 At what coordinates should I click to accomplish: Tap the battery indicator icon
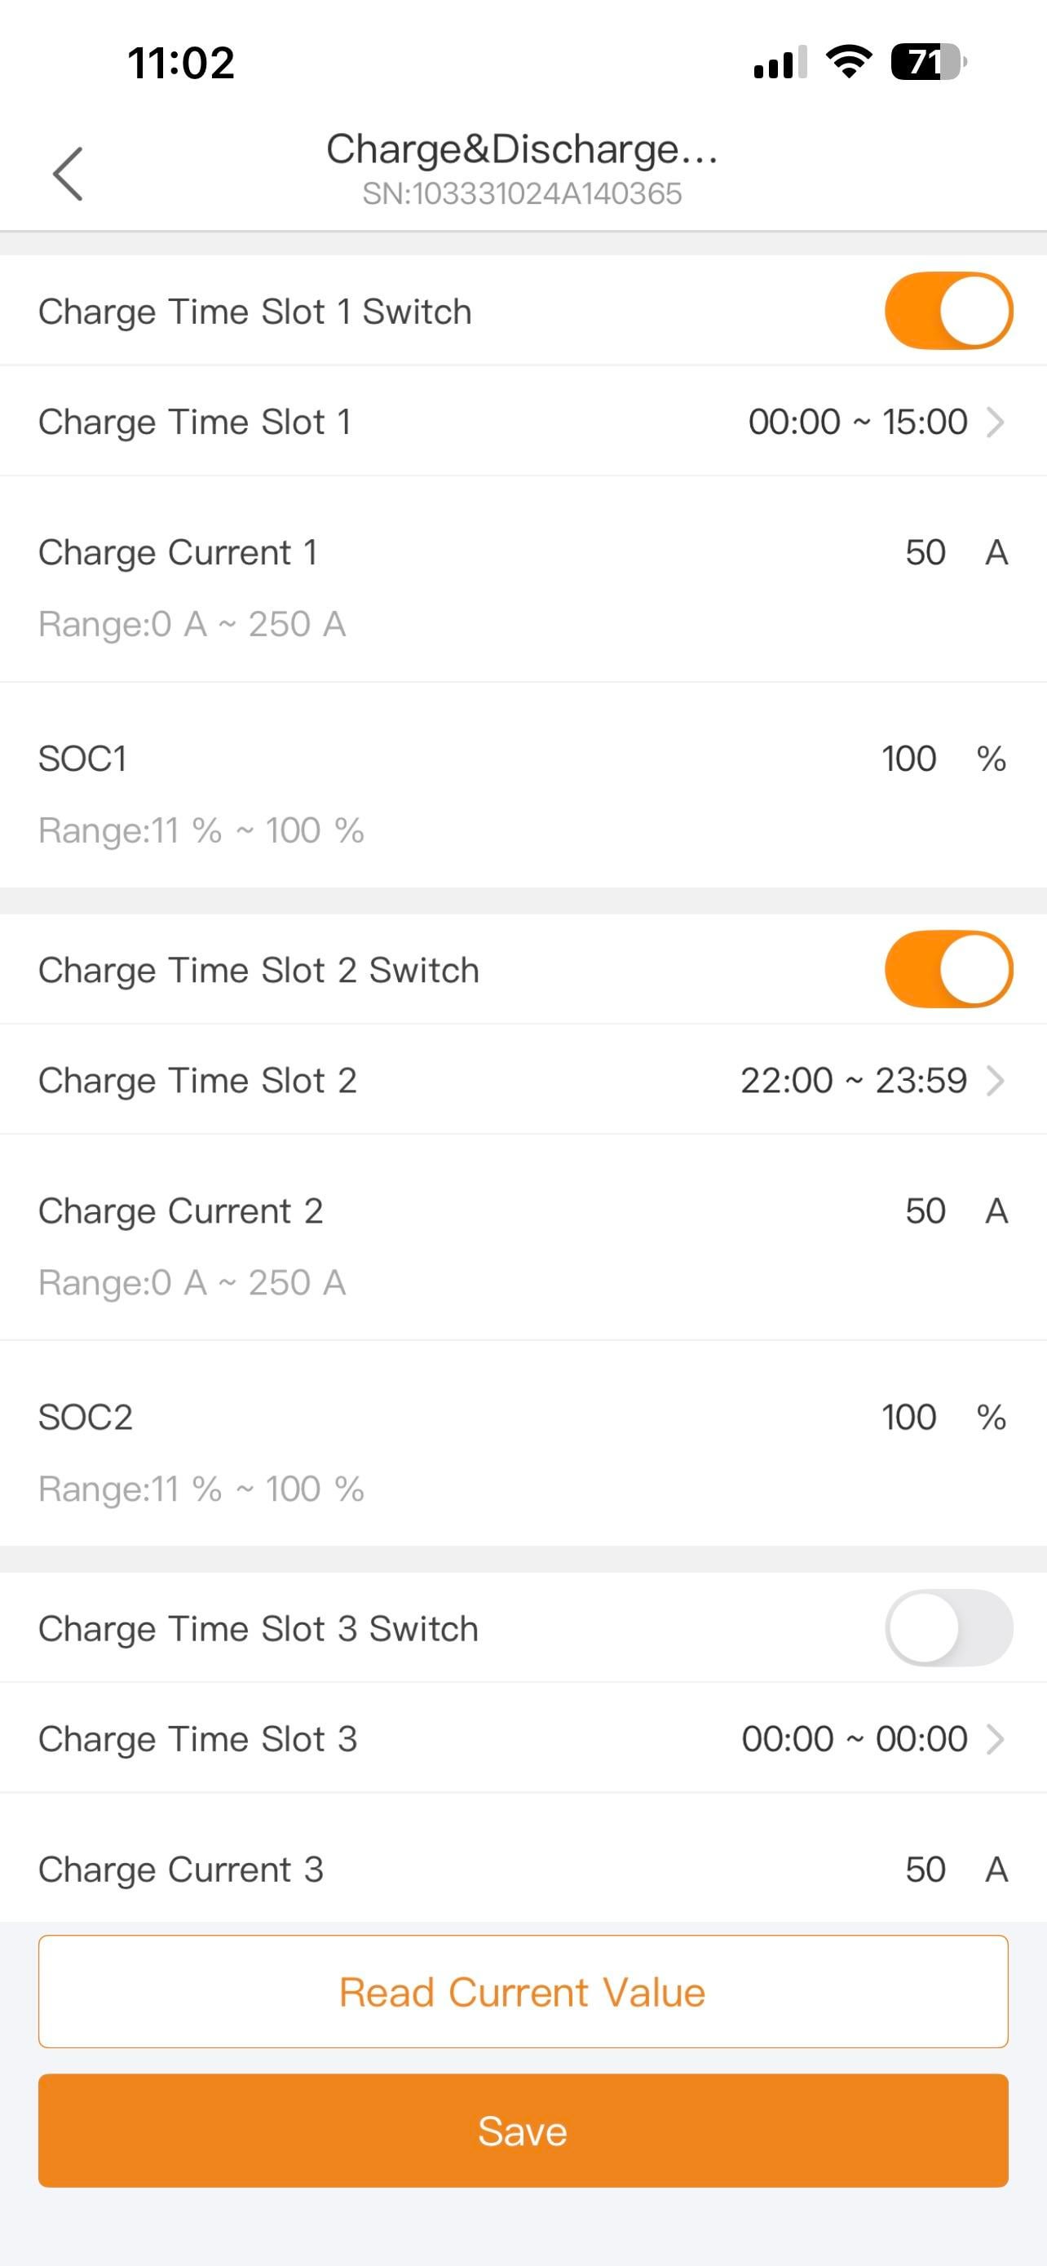point(928,63)
